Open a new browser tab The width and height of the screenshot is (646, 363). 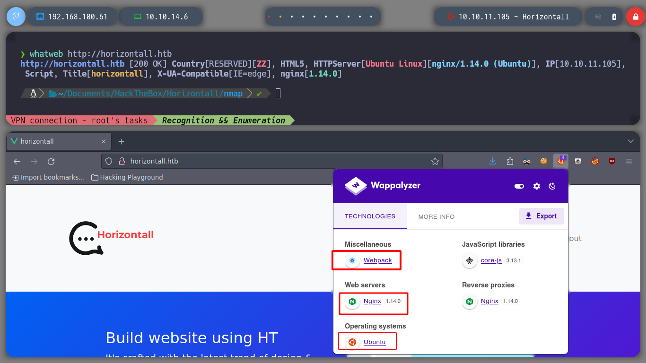(121, 141)
